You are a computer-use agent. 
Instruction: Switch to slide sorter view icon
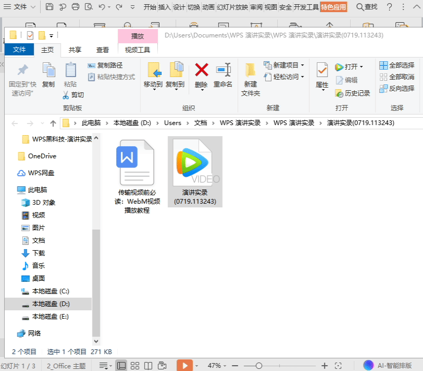coord(135,366)
